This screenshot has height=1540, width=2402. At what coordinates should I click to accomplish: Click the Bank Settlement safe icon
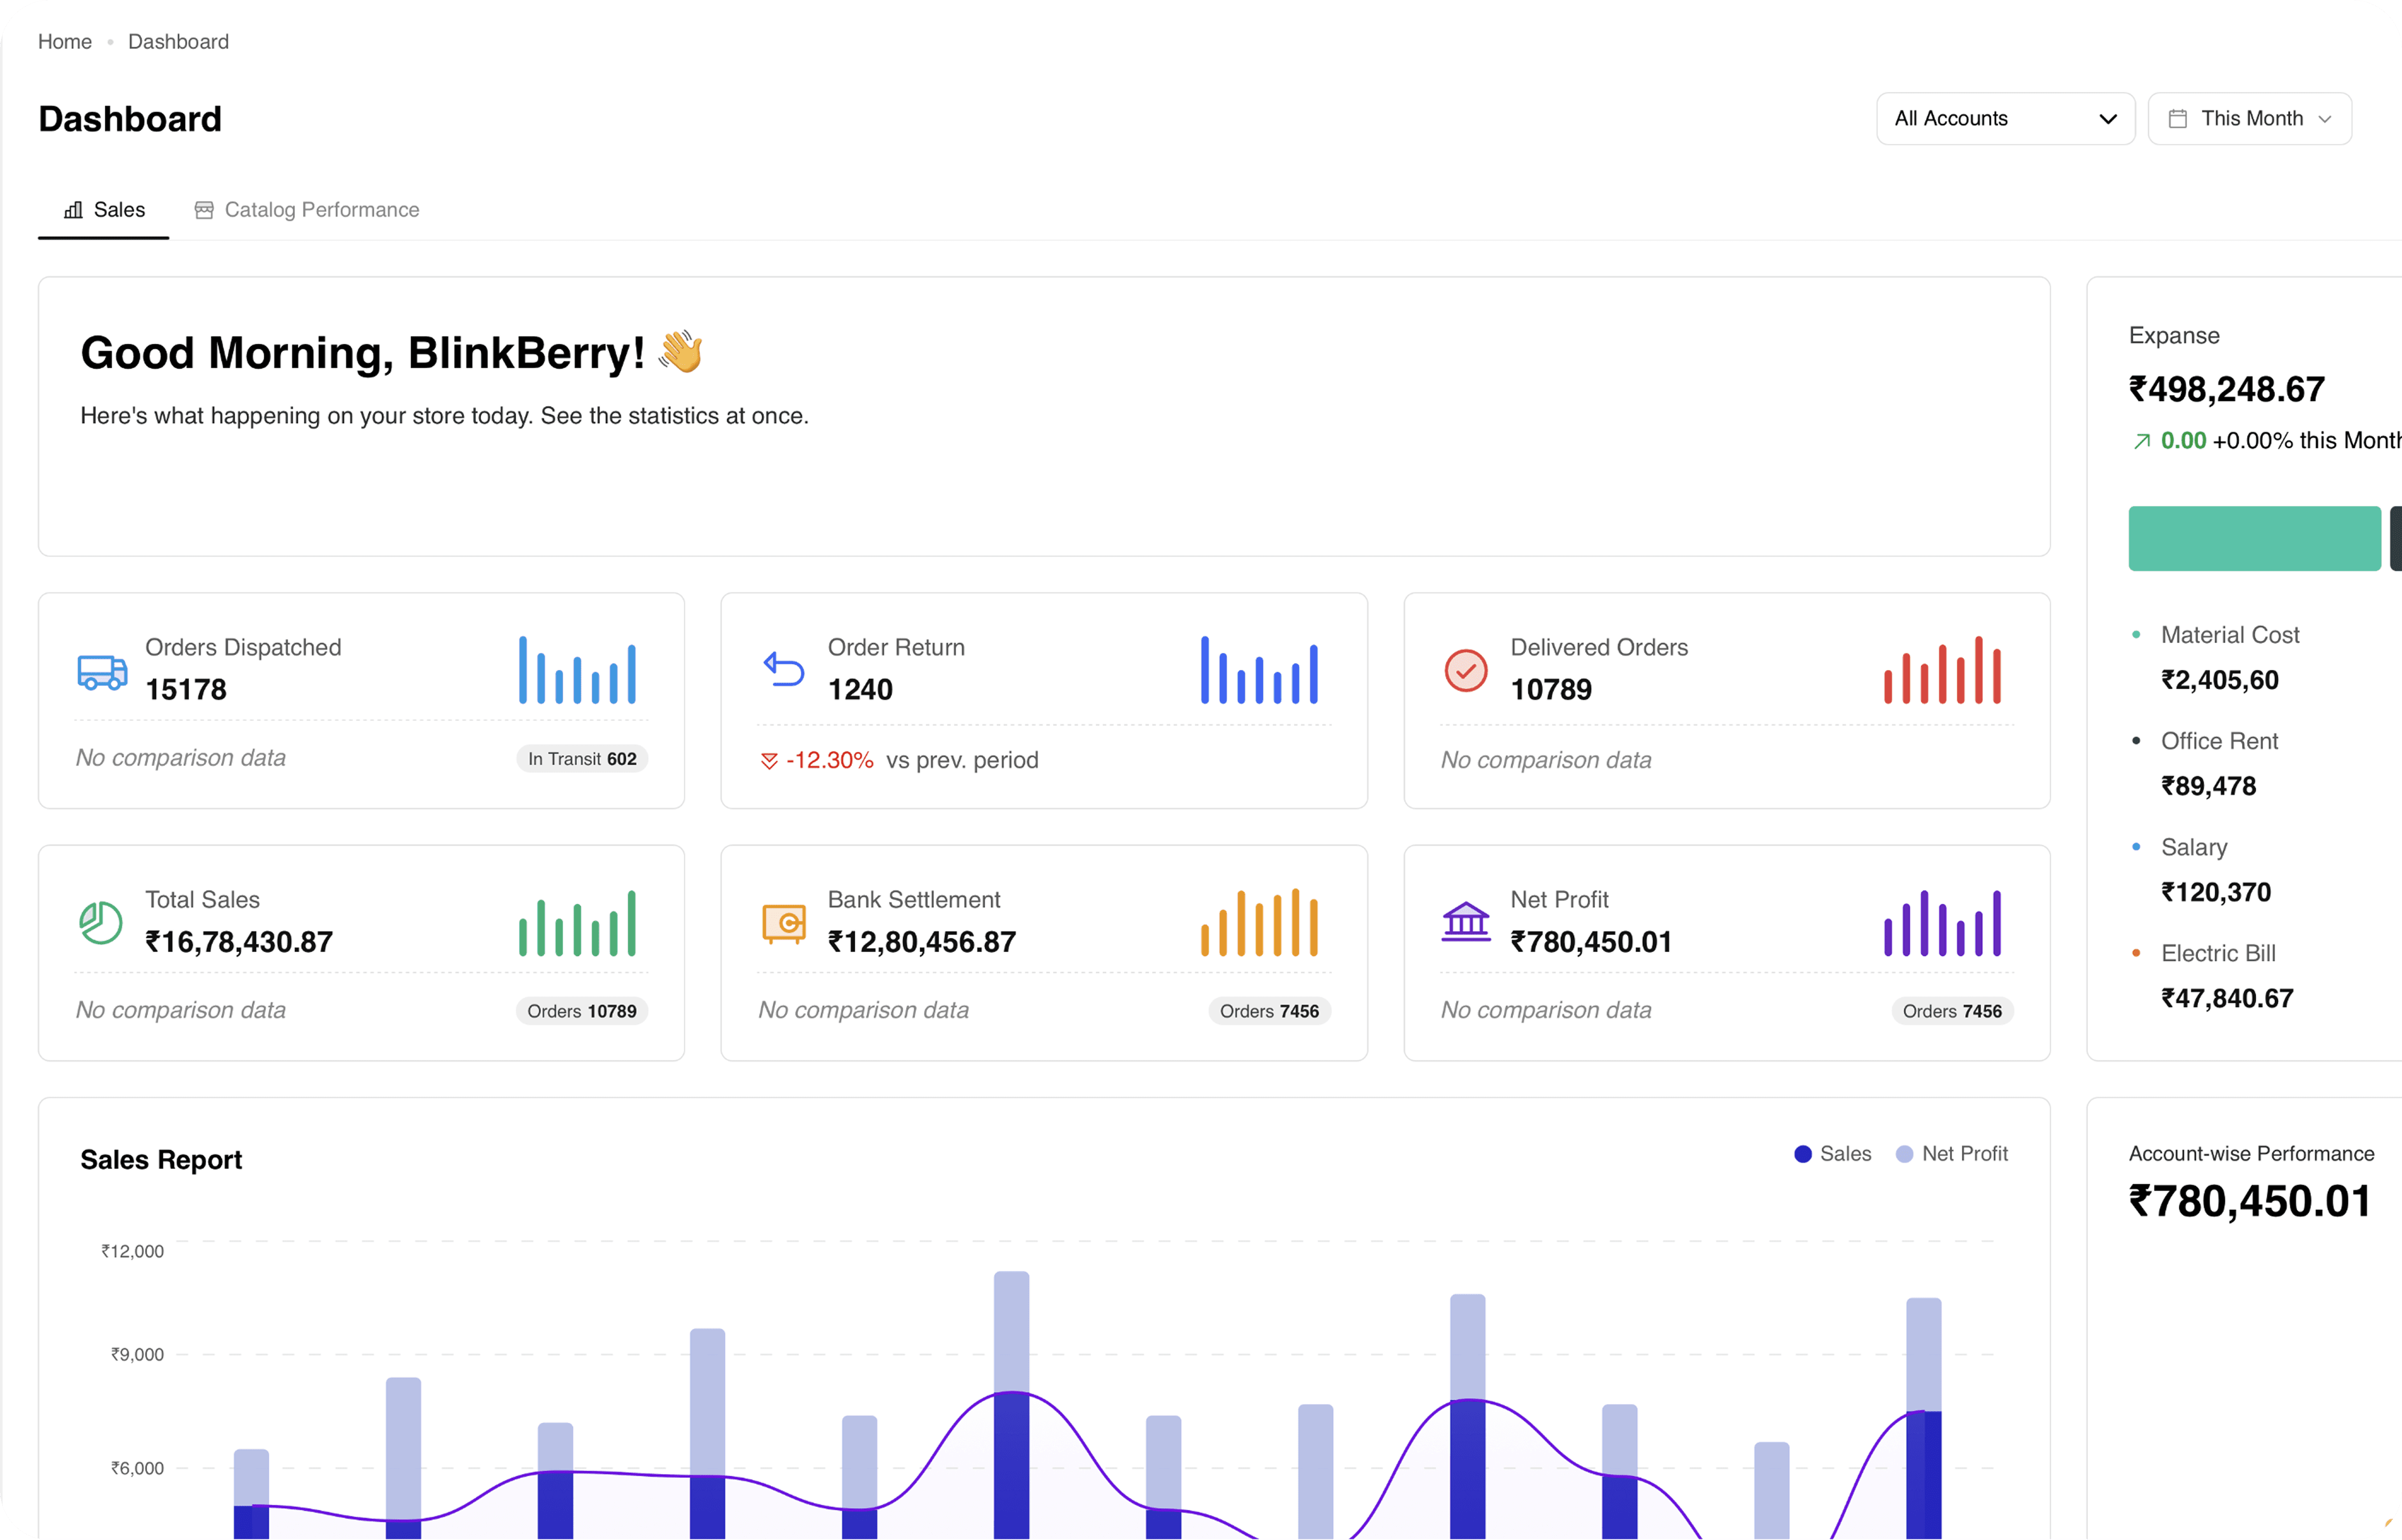coord(784,923)
